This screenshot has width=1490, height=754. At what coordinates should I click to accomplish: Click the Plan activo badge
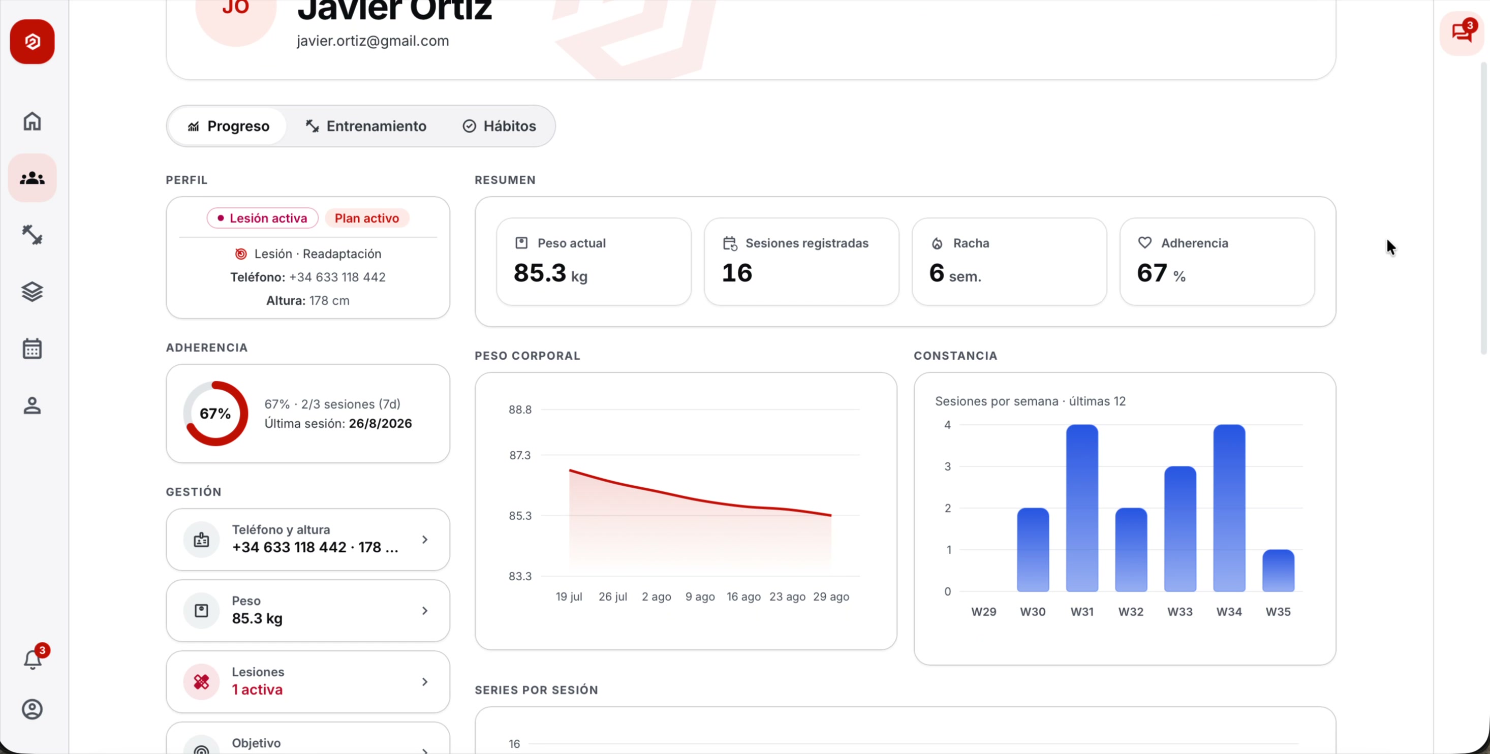point(367,218)
